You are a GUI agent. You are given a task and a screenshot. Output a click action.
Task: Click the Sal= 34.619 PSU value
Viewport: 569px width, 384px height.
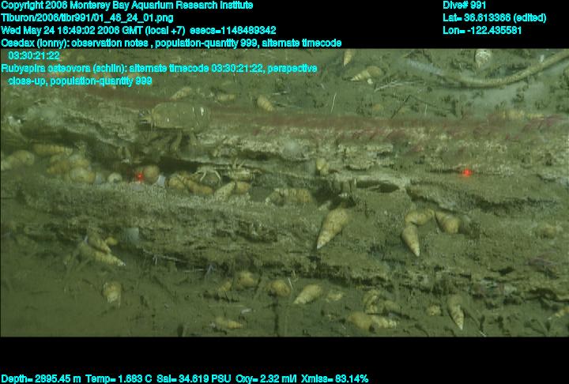click(x=194, y=379)
